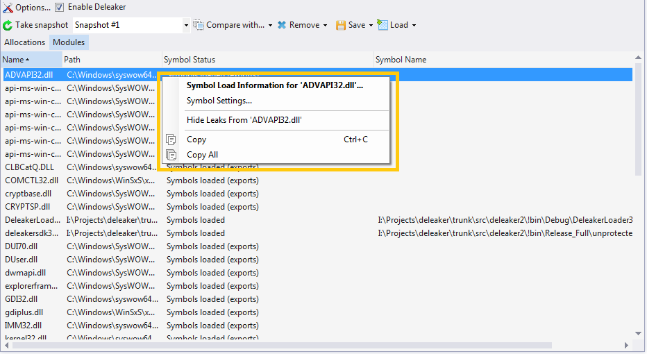Click the vertical scrollbar down arrow
Image resolution: width=647 pixels, height=354 pixels.
point(639,333)
